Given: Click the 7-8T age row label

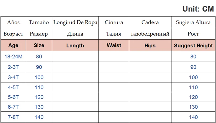Looking at the screenshot, I should [13, 117].
